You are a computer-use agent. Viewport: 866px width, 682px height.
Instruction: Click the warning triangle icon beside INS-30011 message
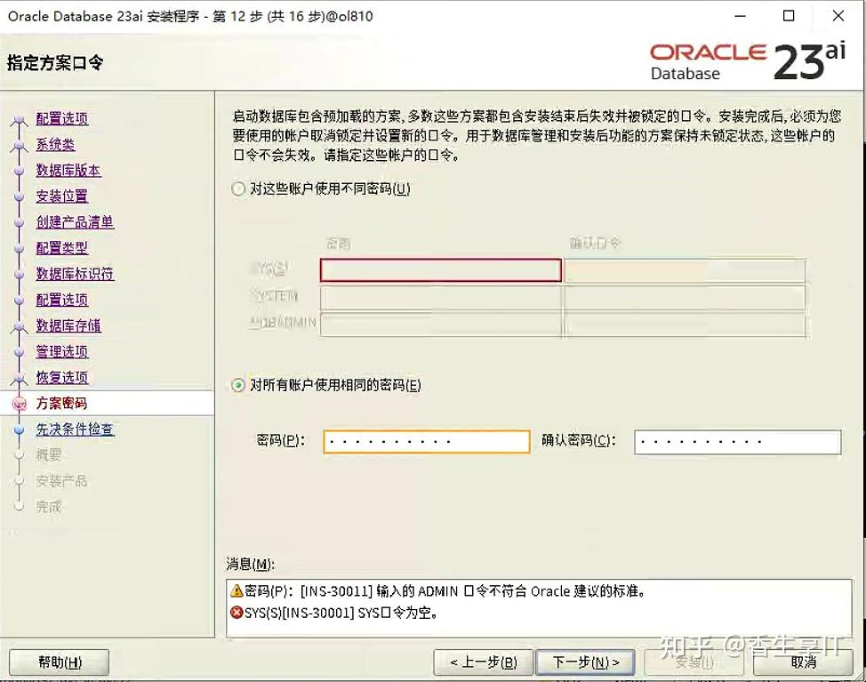pyautogui.click(x=235, y=590)
